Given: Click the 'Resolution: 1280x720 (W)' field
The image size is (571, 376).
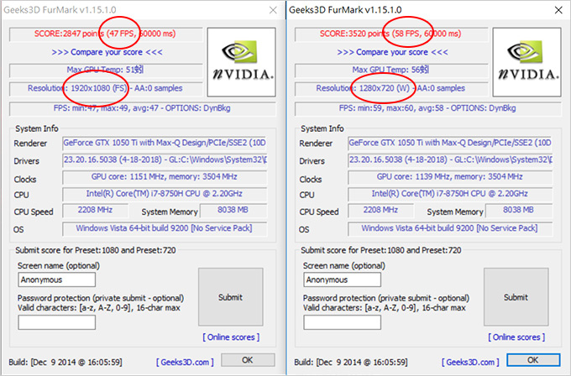Looking at the screenshot, I should coord(391,89).
